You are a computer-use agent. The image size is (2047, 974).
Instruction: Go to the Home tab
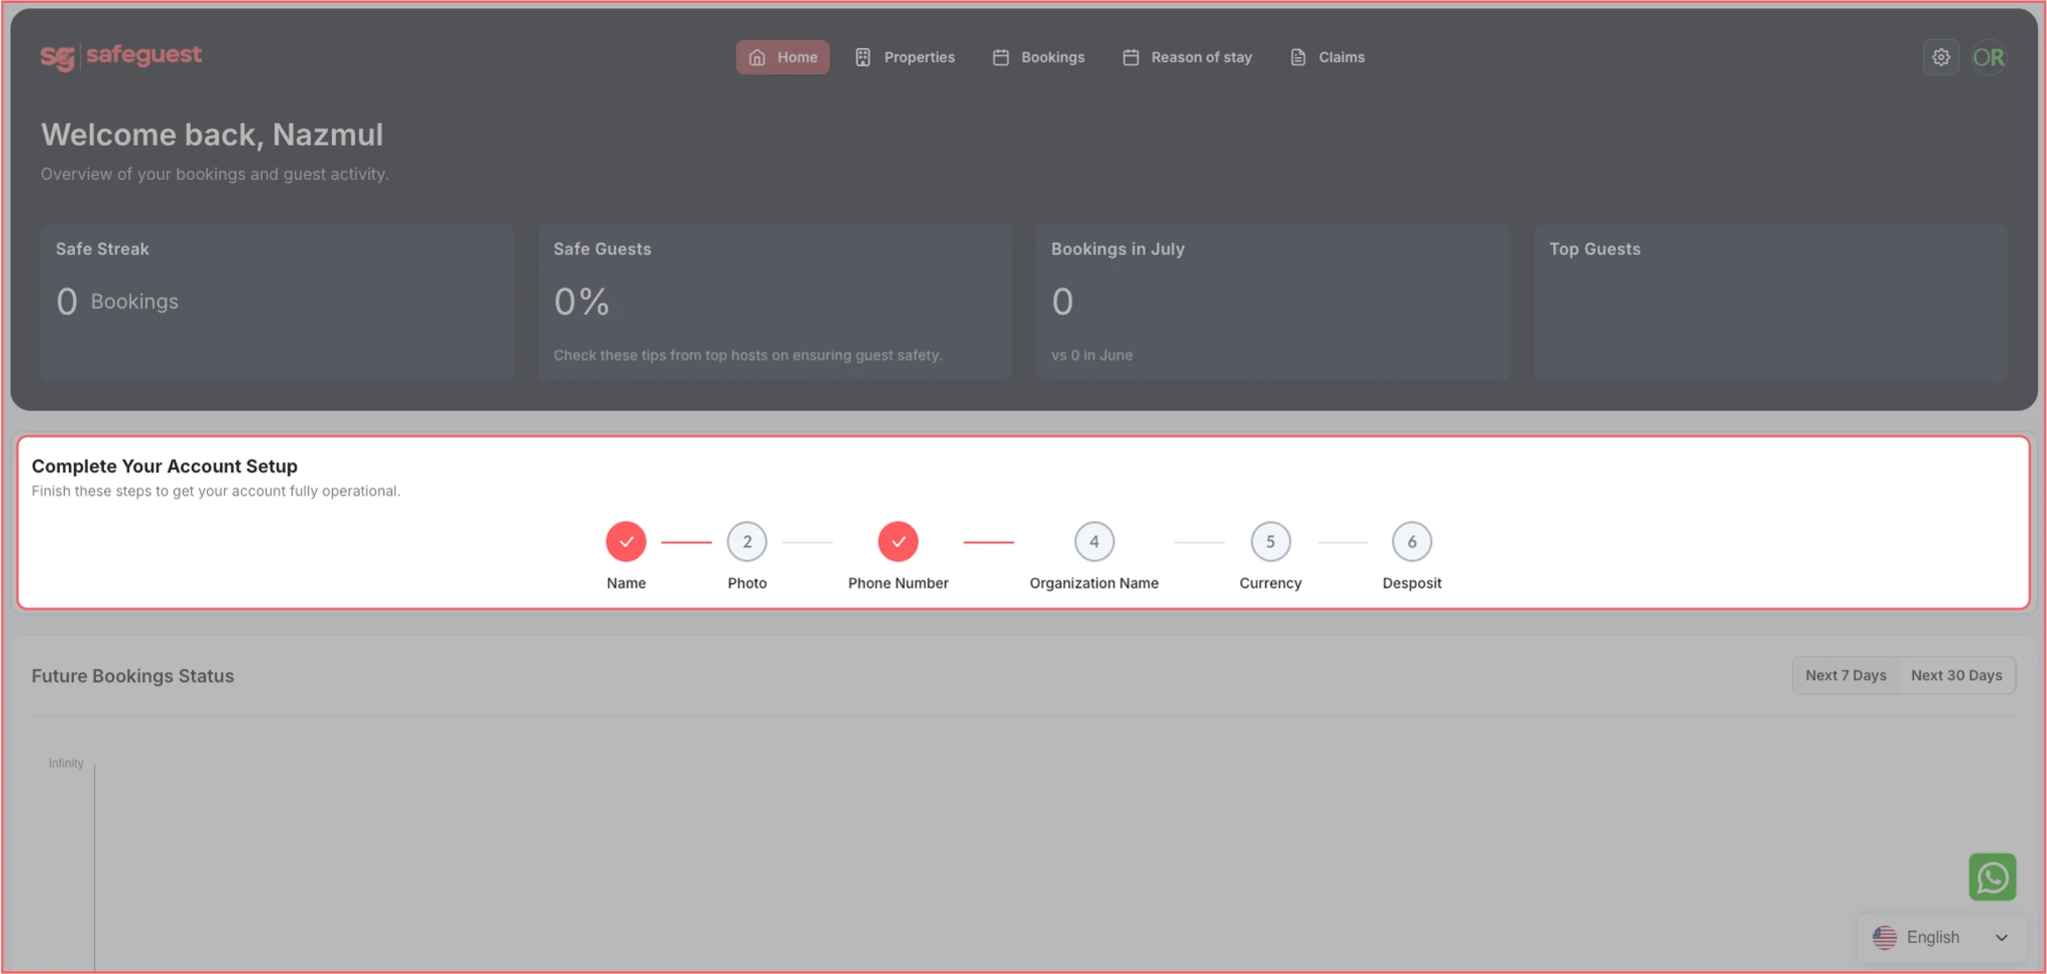[783, 57]
